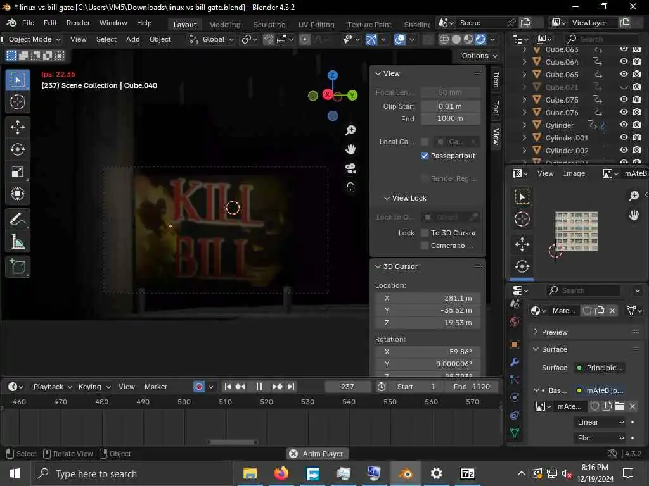Switch to rendered viewport shading
This screenshot has height=486, width=649.
click(480, 39)
